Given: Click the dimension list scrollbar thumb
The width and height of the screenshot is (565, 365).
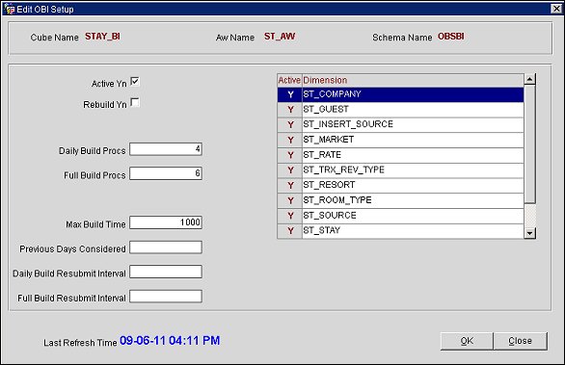Looking at the screenshot, I should pos(529,144).
